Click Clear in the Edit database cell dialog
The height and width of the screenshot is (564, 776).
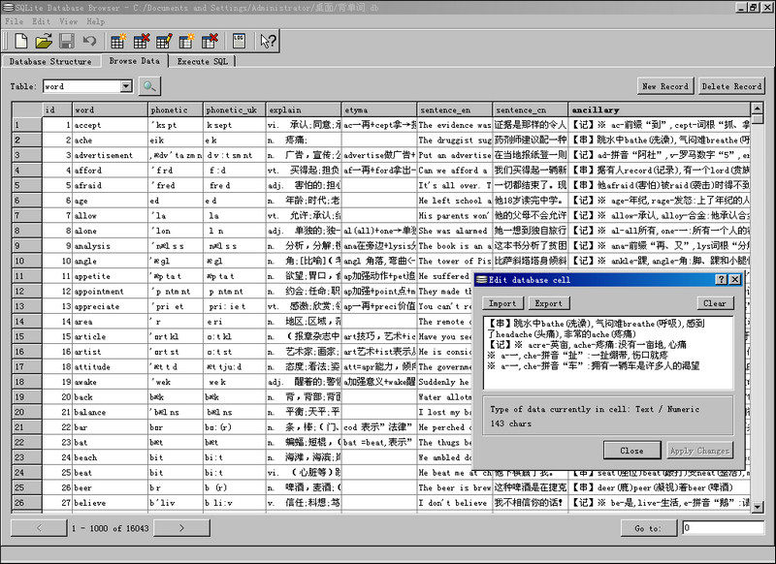pos(715,303)
